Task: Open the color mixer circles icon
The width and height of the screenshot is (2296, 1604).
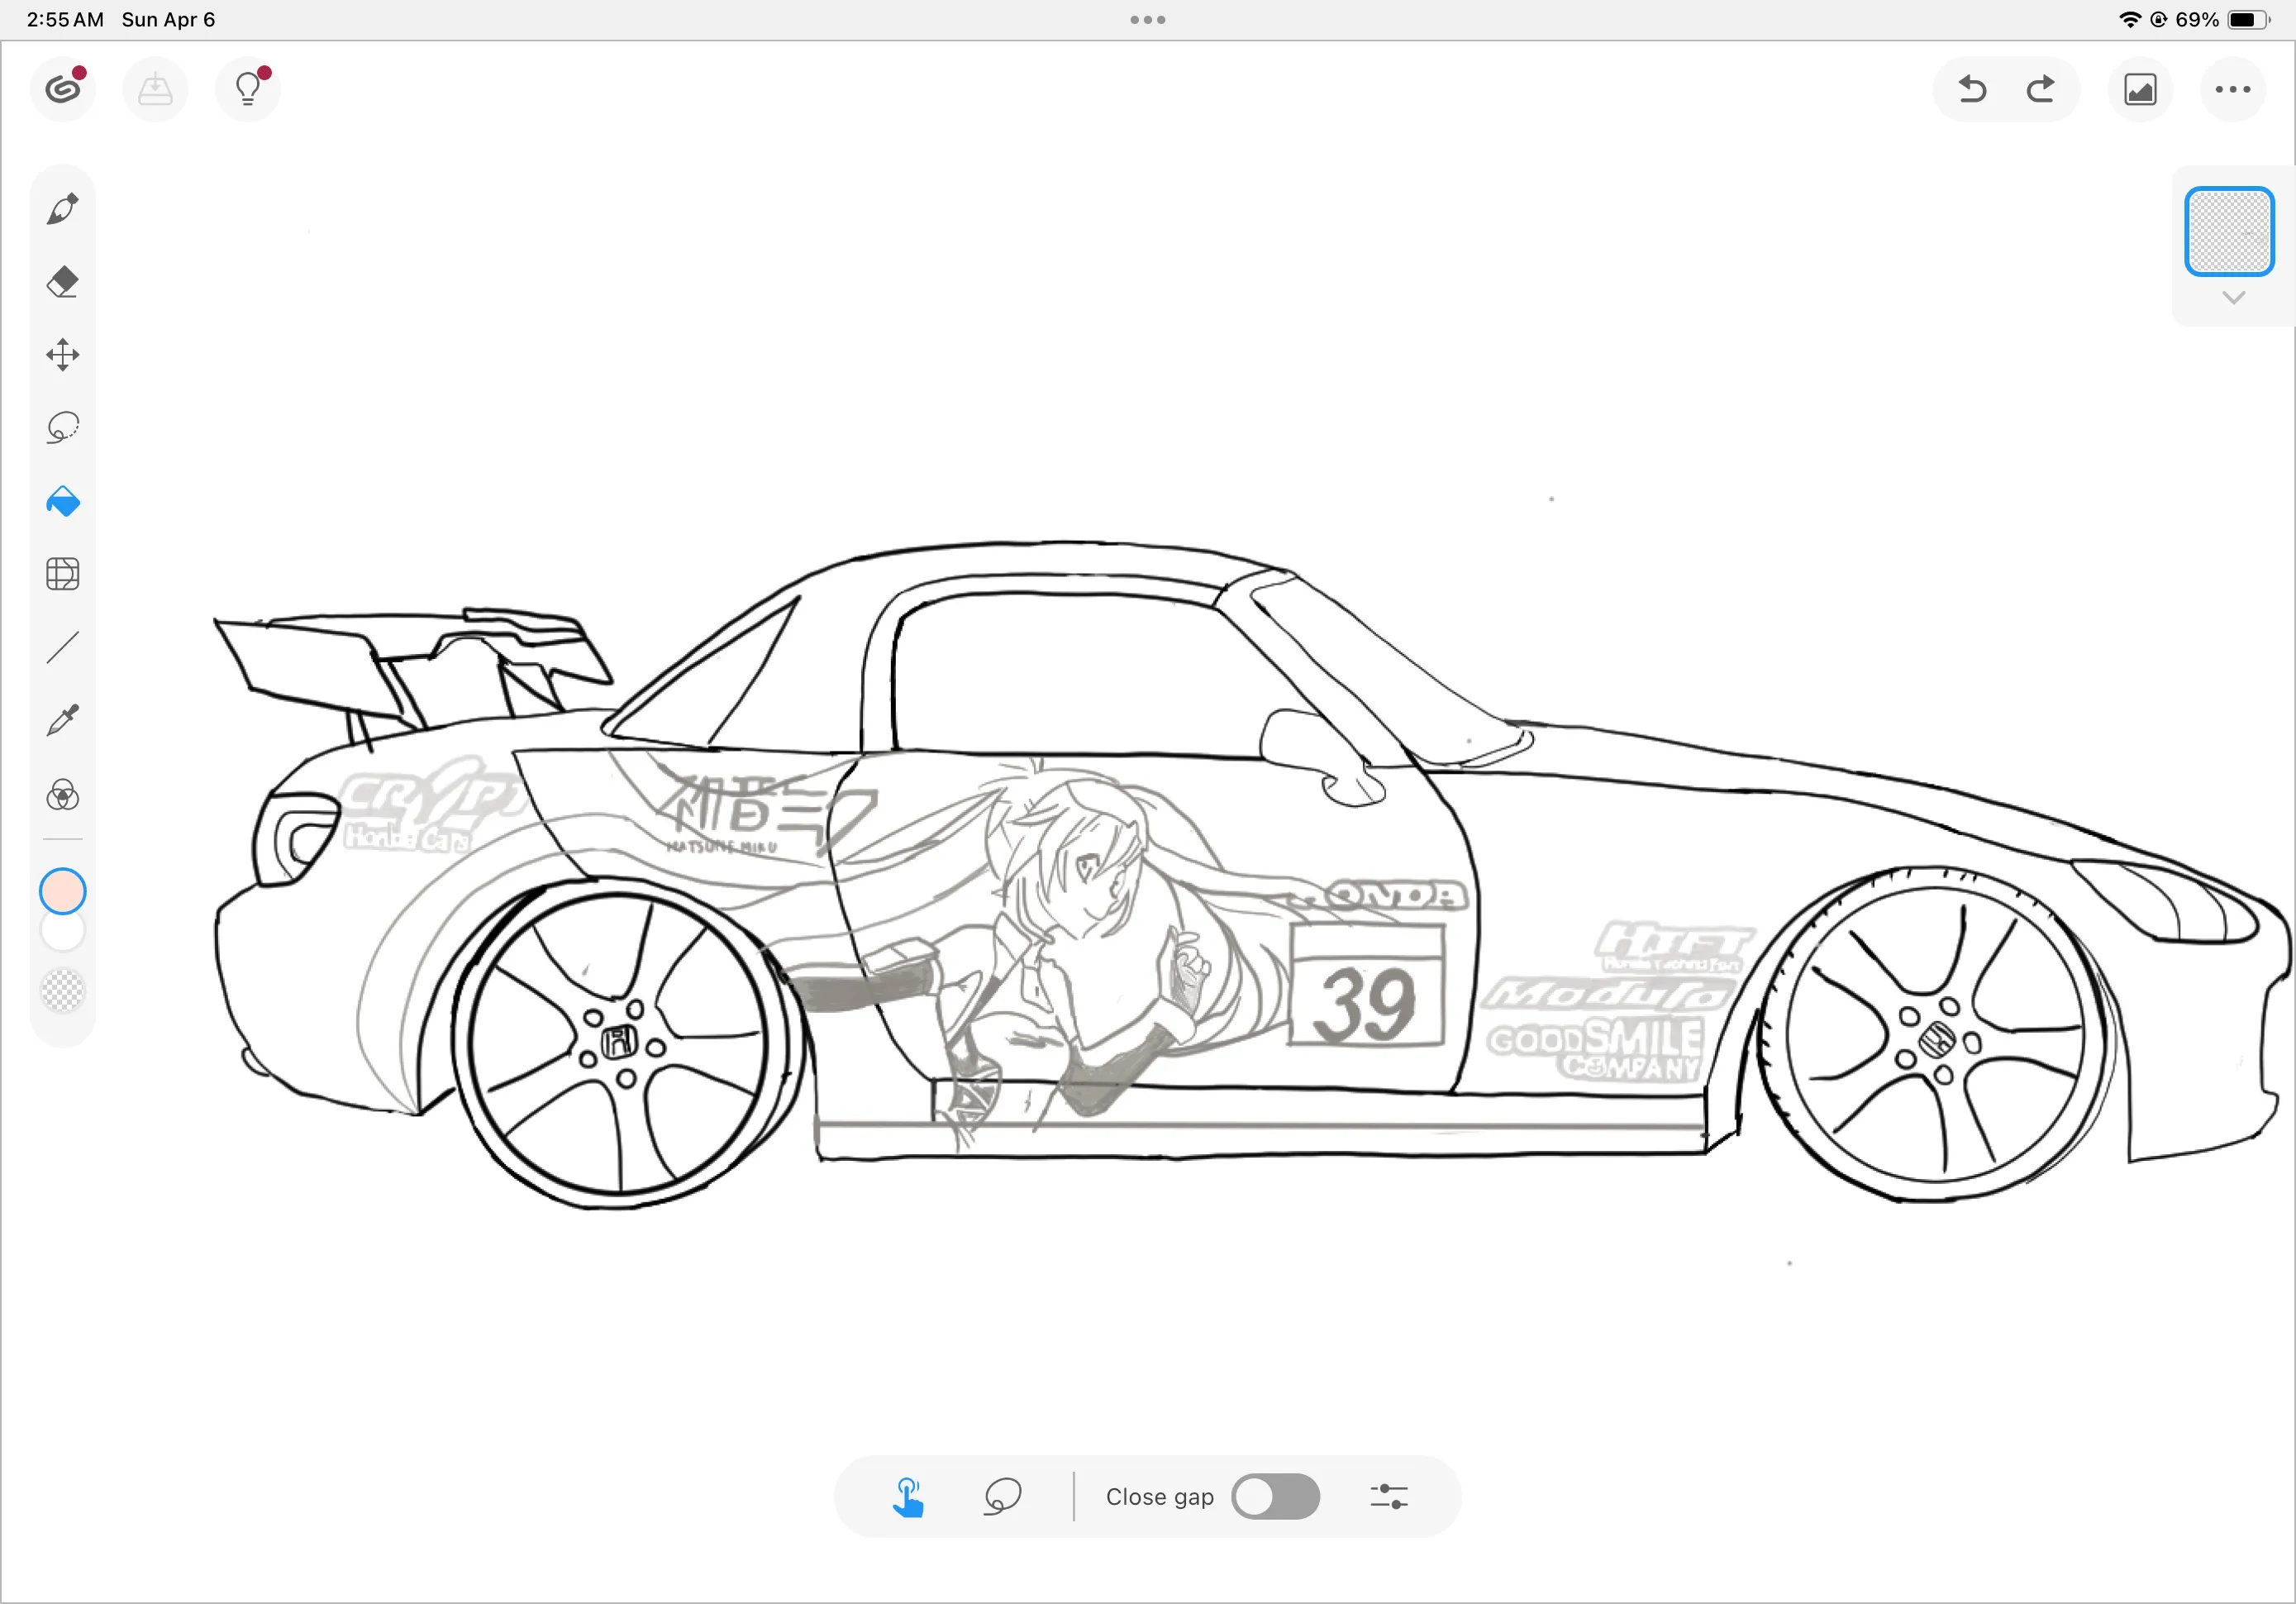Action: [x=62, y=795]
